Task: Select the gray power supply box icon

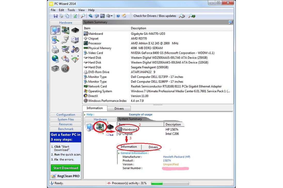Action: [x=55, y=68]
